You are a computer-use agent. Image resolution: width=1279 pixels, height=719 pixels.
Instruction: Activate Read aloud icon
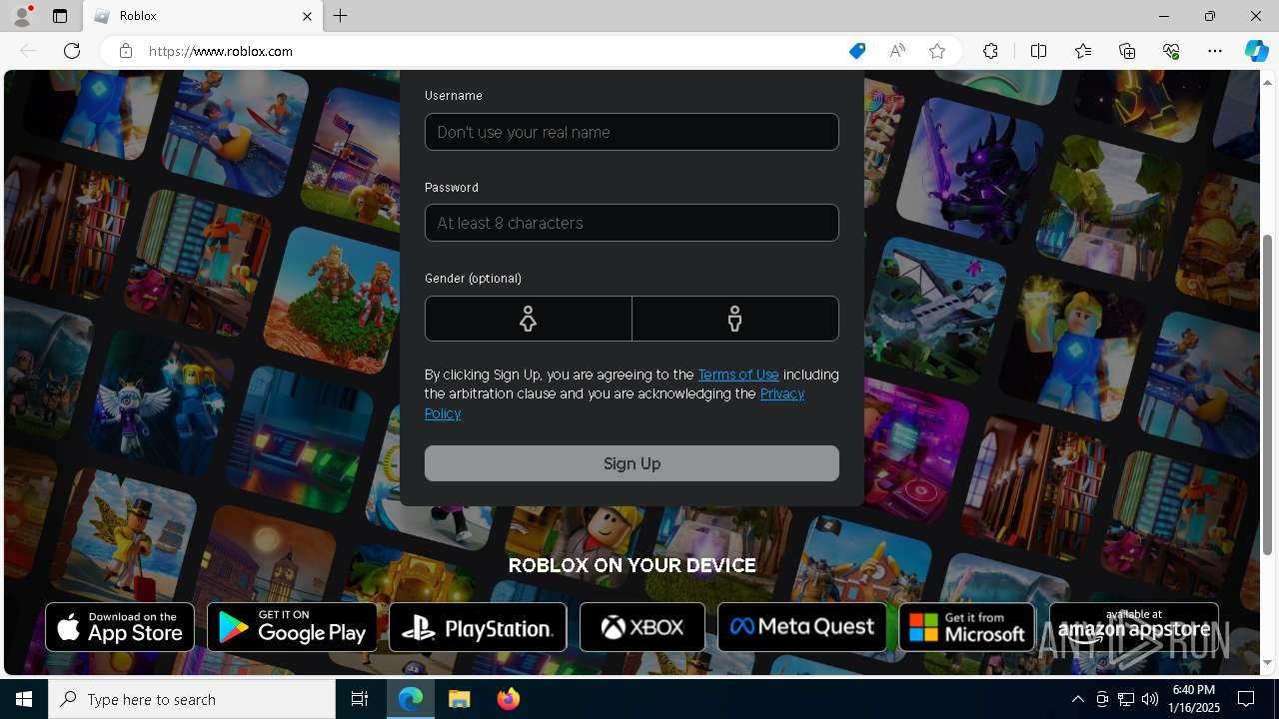click(897, 51)
